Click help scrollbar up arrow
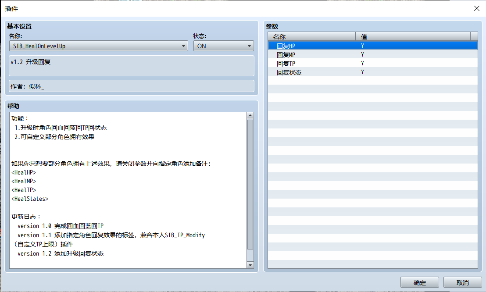Screen dimensions: 486x292 tap(250, 116)
